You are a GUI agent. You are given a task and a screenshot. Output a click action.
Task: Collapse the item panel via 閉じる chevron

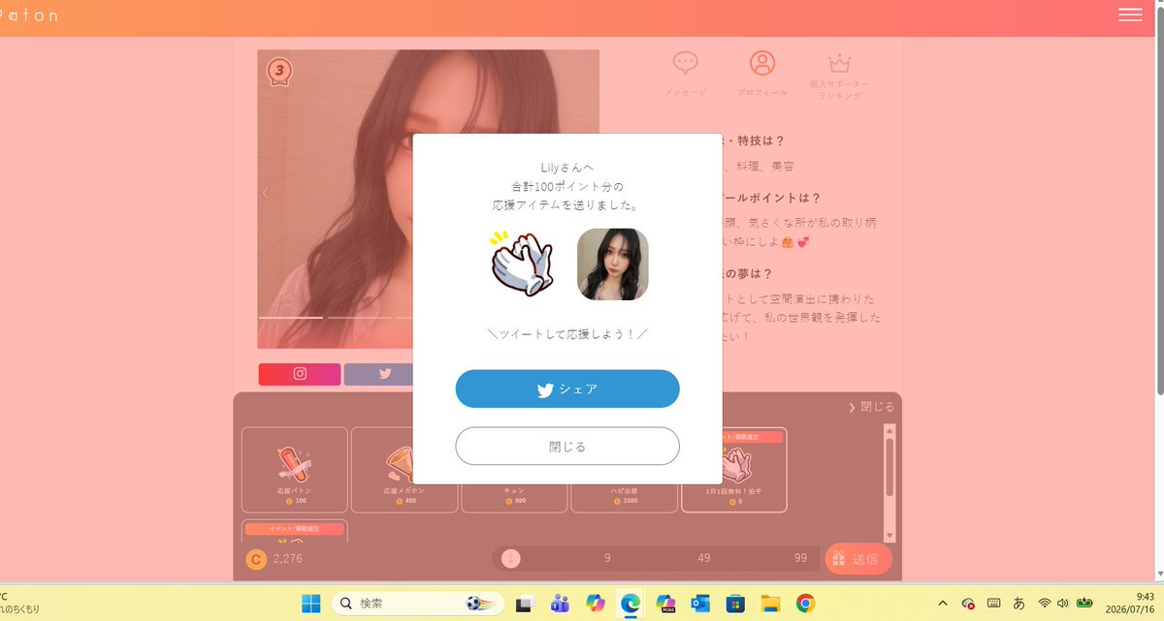(x=872, y=407)
